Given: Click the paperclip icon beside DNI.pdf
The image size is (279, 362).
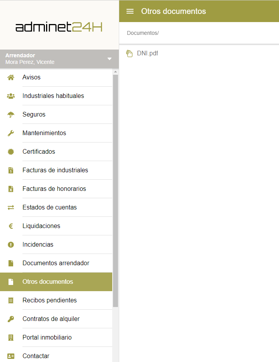Looking at the screenshot, I should pos(129,53).
